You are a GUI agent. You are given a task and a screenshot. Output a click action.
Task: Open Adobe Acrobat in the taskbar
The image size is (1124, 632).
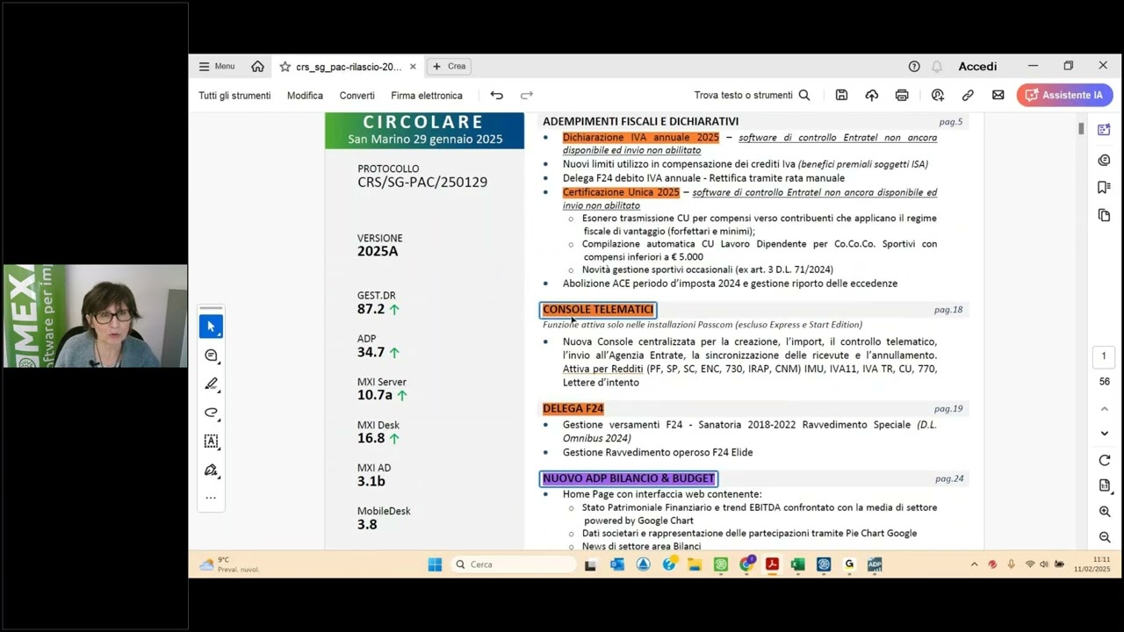point(772,564)
